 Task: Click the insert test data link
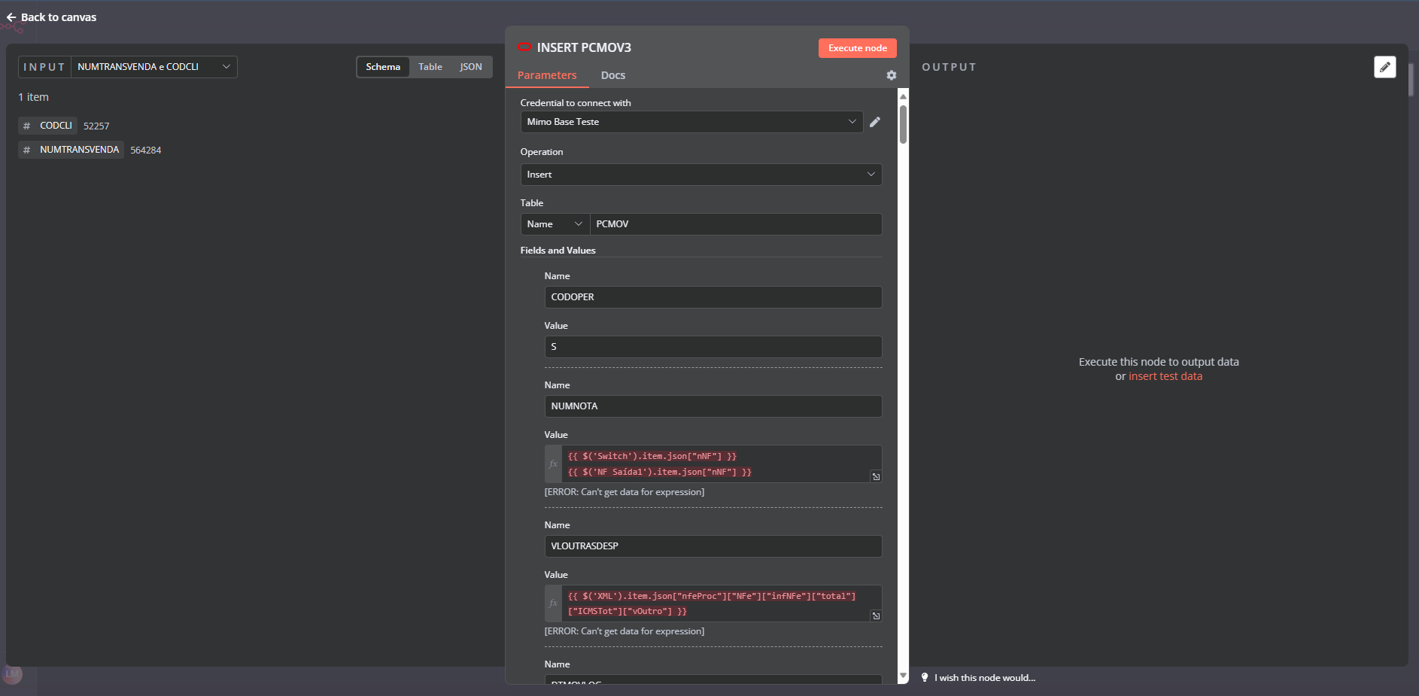click(x=1165, y=376)
